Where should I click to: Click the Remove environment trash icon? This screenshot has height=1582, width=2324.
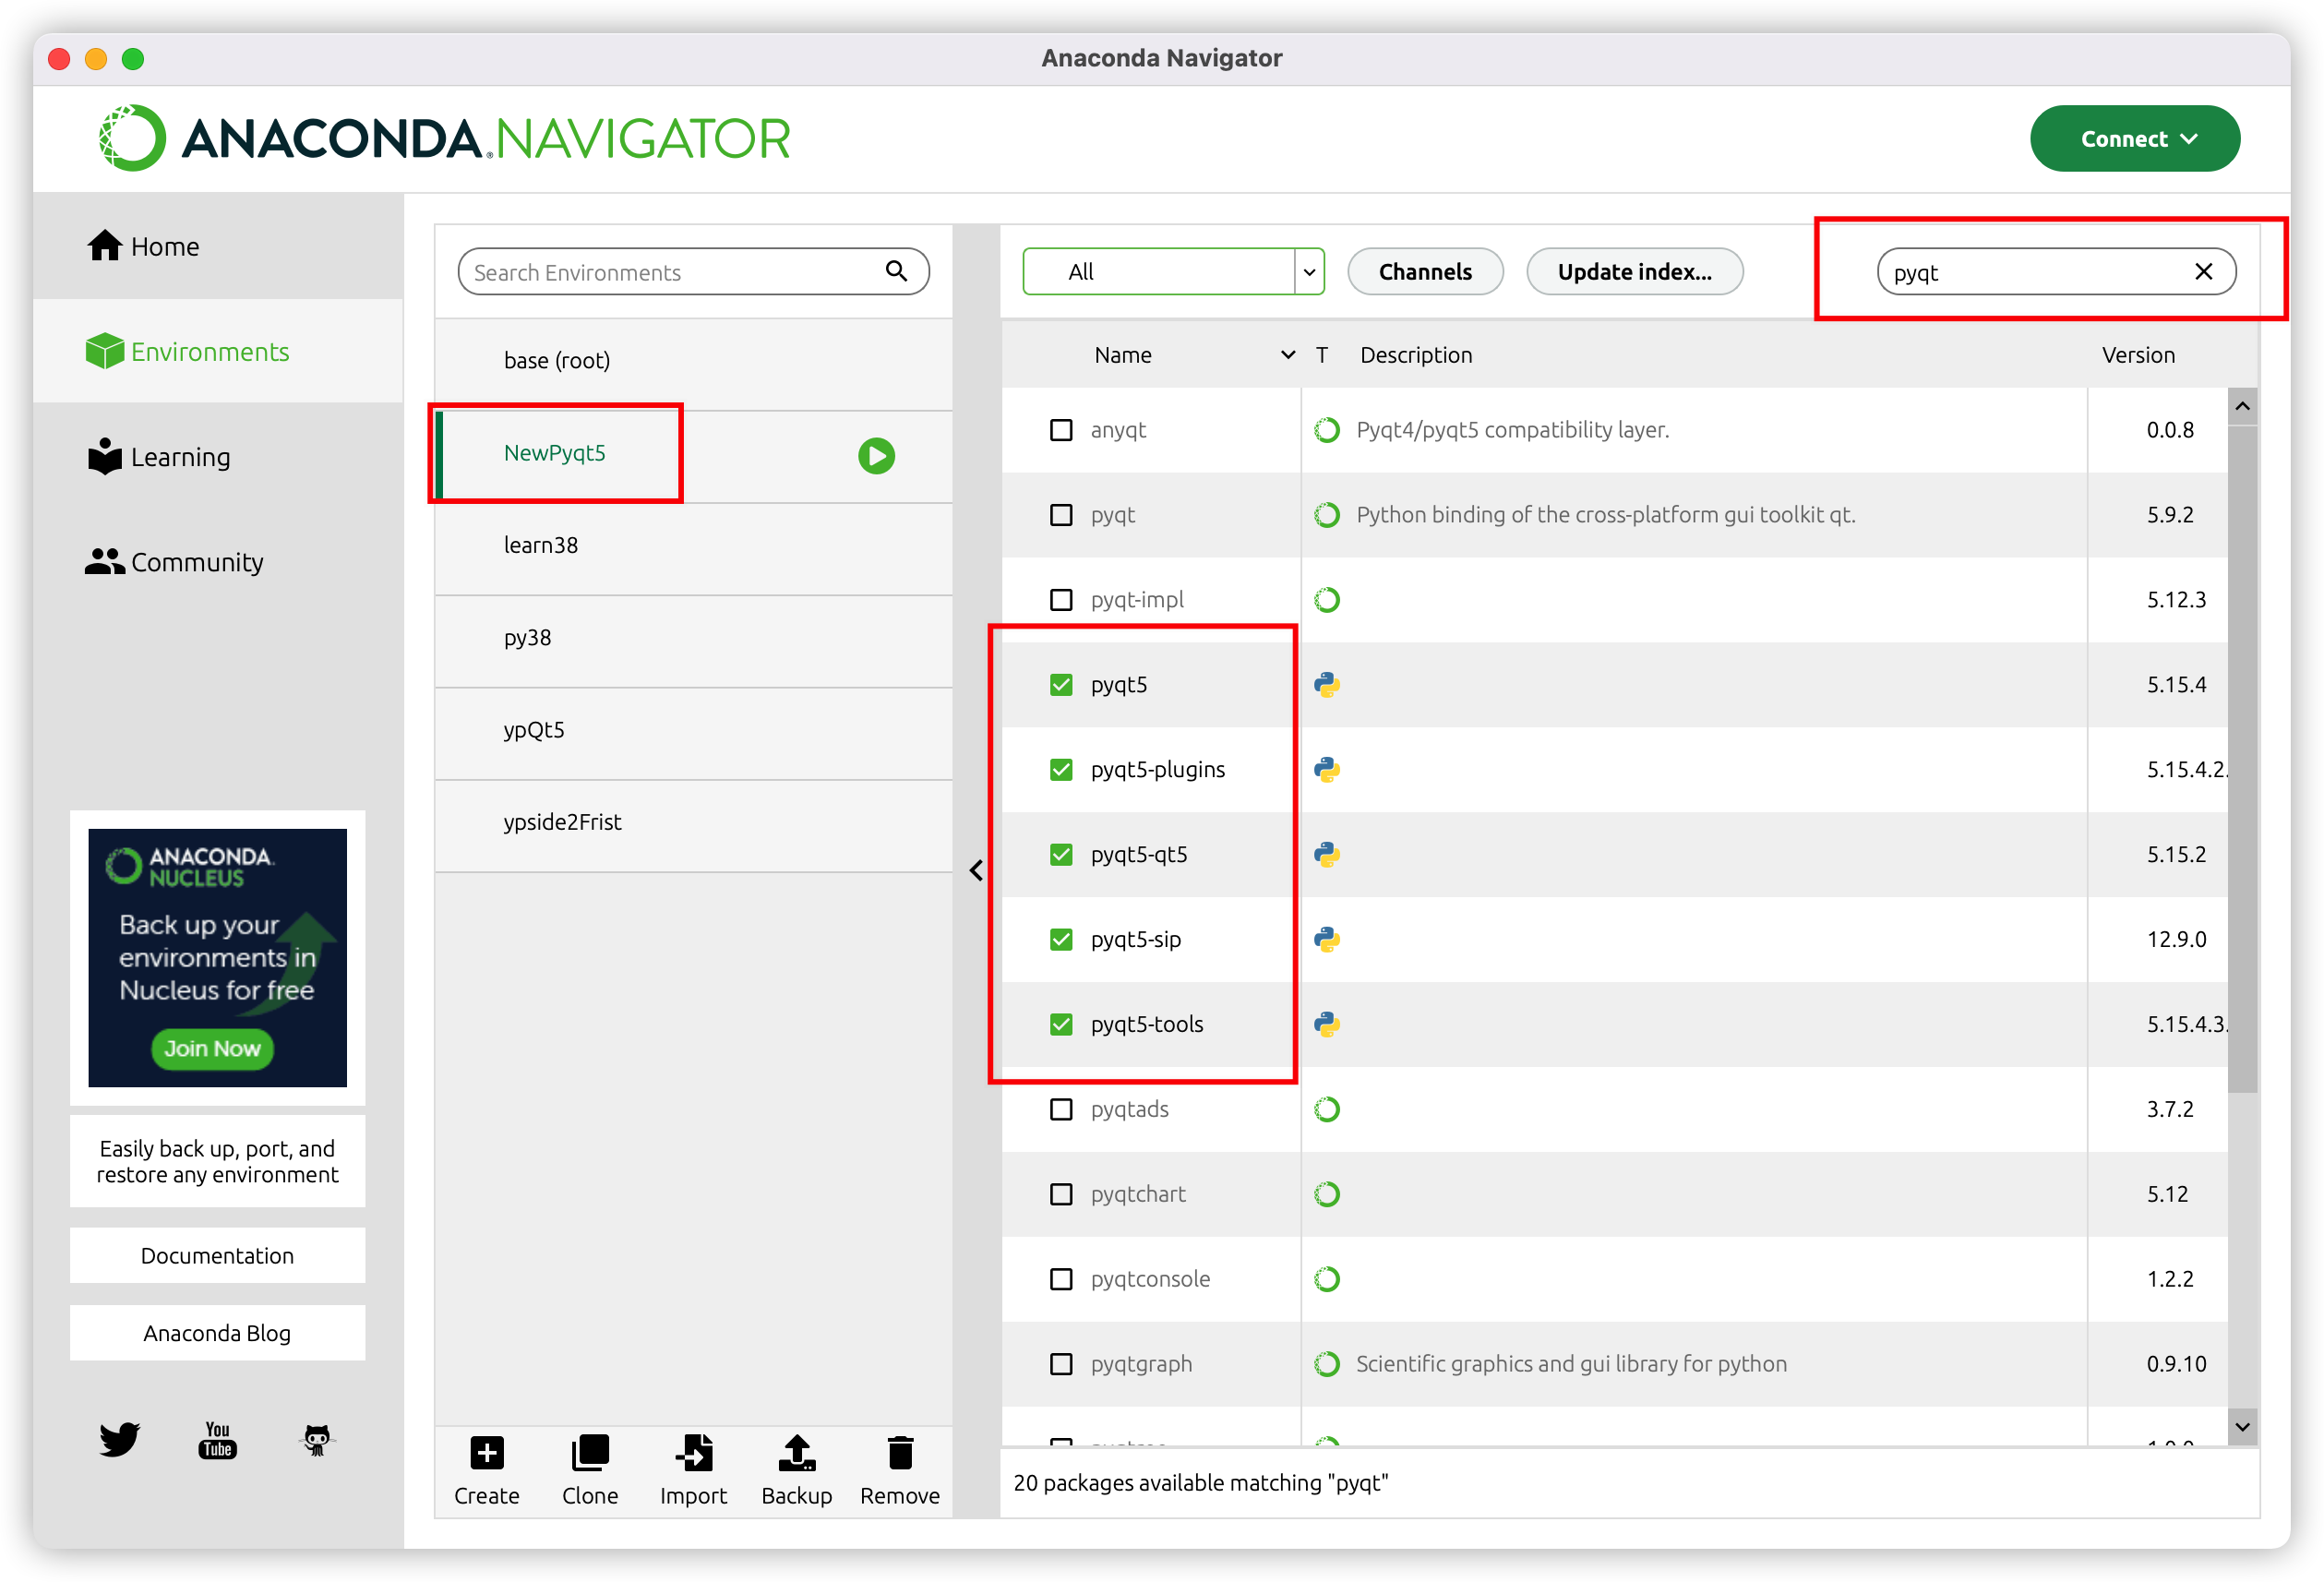pyautogui.click(x=900, y=1452)
